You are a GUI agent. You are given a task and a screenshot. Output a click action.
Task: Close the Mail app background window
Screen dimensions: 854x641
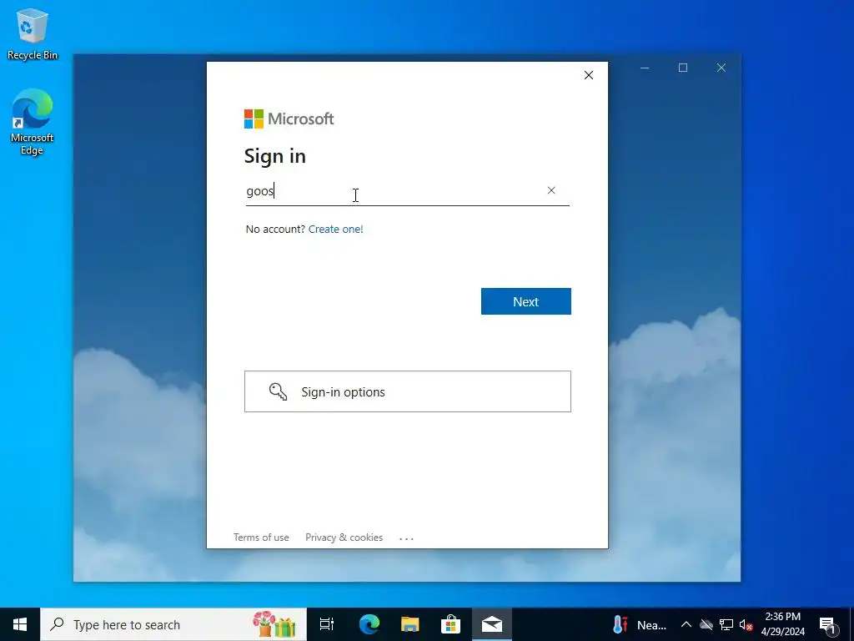pos(721,68)
